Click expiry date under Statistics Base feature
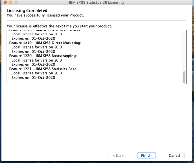Image resolution: width=194 pixels, height=163 pixels. click(x=33, y=78)
